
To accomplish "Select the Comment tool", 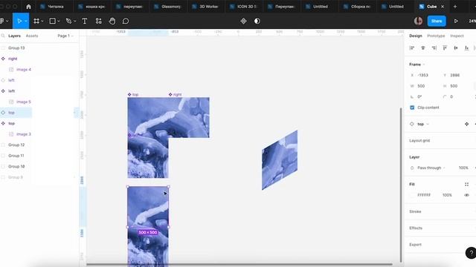I will pos(126,21).
